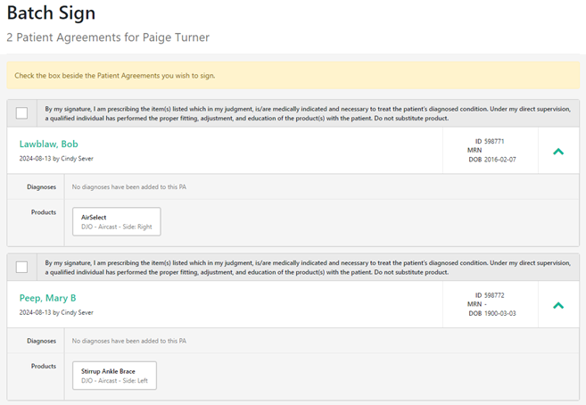Screen dimensions: 586x405
Task: Click the Products label under Peep, Mary B
Action: pyautogui.click(x=43, y=366)
